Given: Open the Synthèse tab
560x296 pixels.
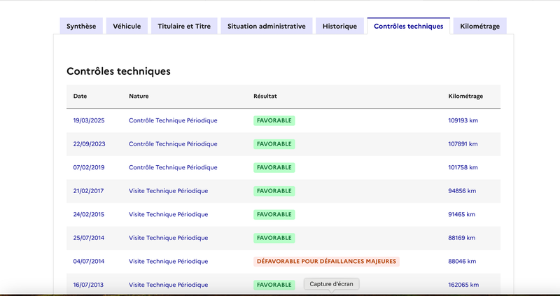Looking at the screenshot, I should point(81,26).
